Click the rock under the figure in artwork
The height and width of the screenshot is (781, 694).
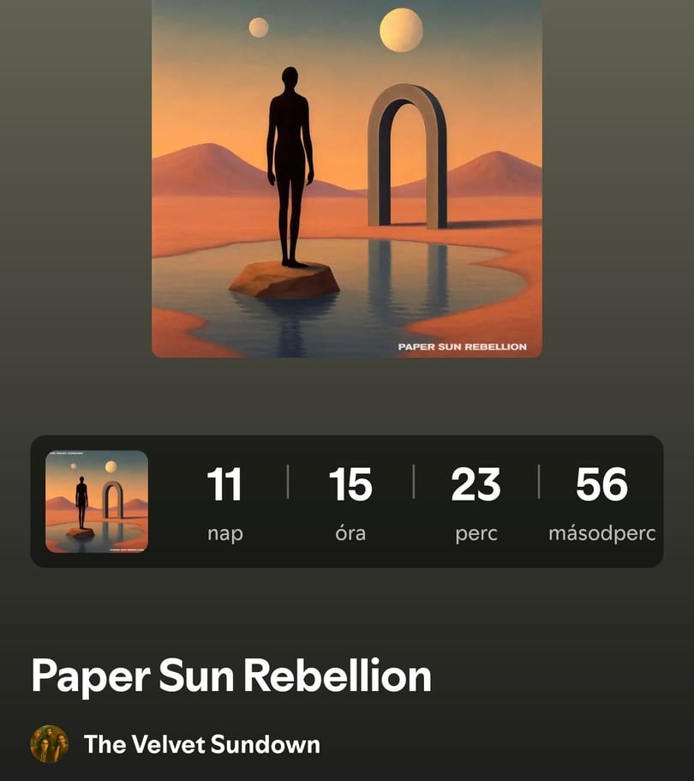(x=284, y=279)
